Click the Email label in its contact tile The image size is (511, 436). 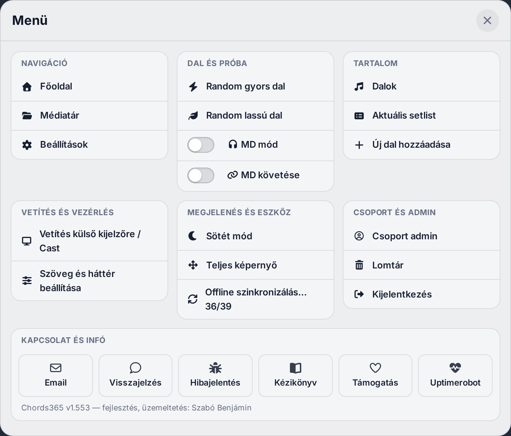56,383
